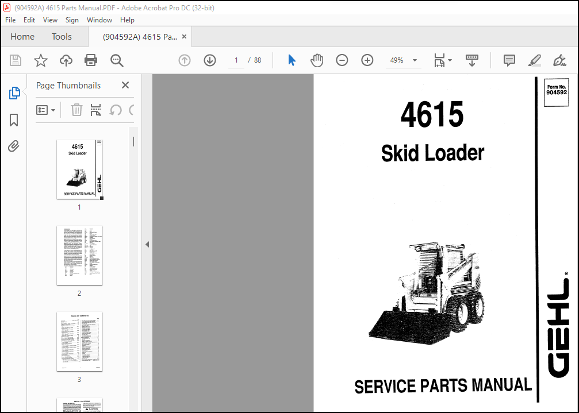Select page 3 thumbnail
The image size is (579, 413).
(79, 341)
